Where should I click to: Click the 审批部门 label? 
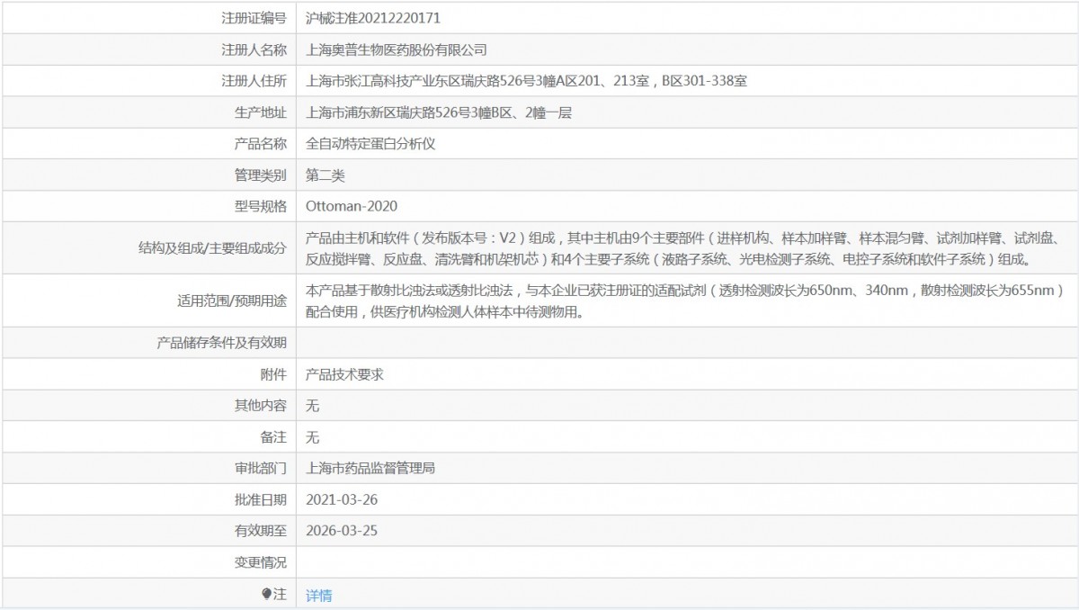(260, 469)
